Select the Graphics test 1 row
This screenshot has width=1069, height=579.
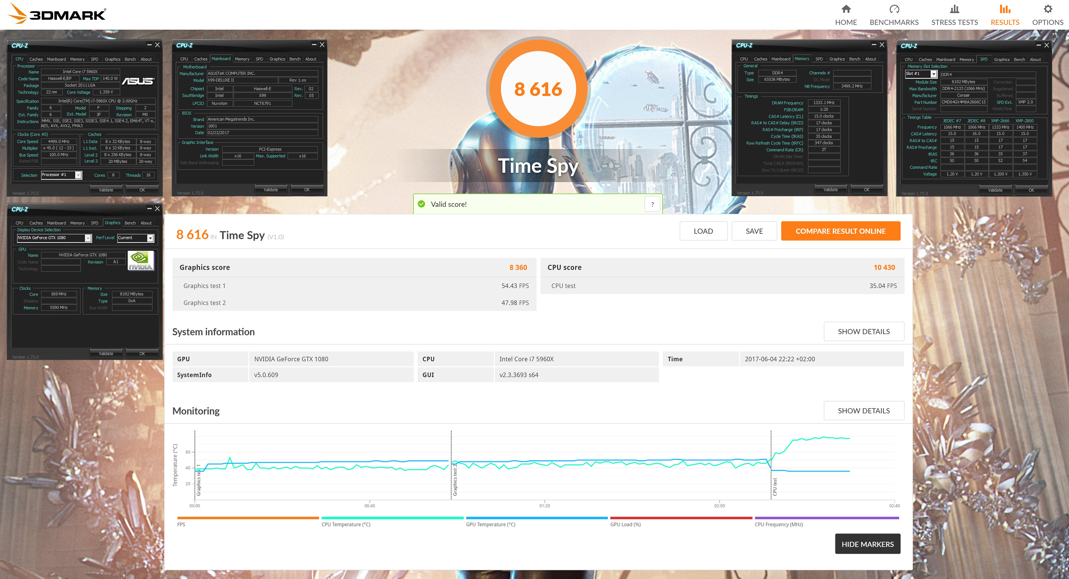tap(355, 286)
